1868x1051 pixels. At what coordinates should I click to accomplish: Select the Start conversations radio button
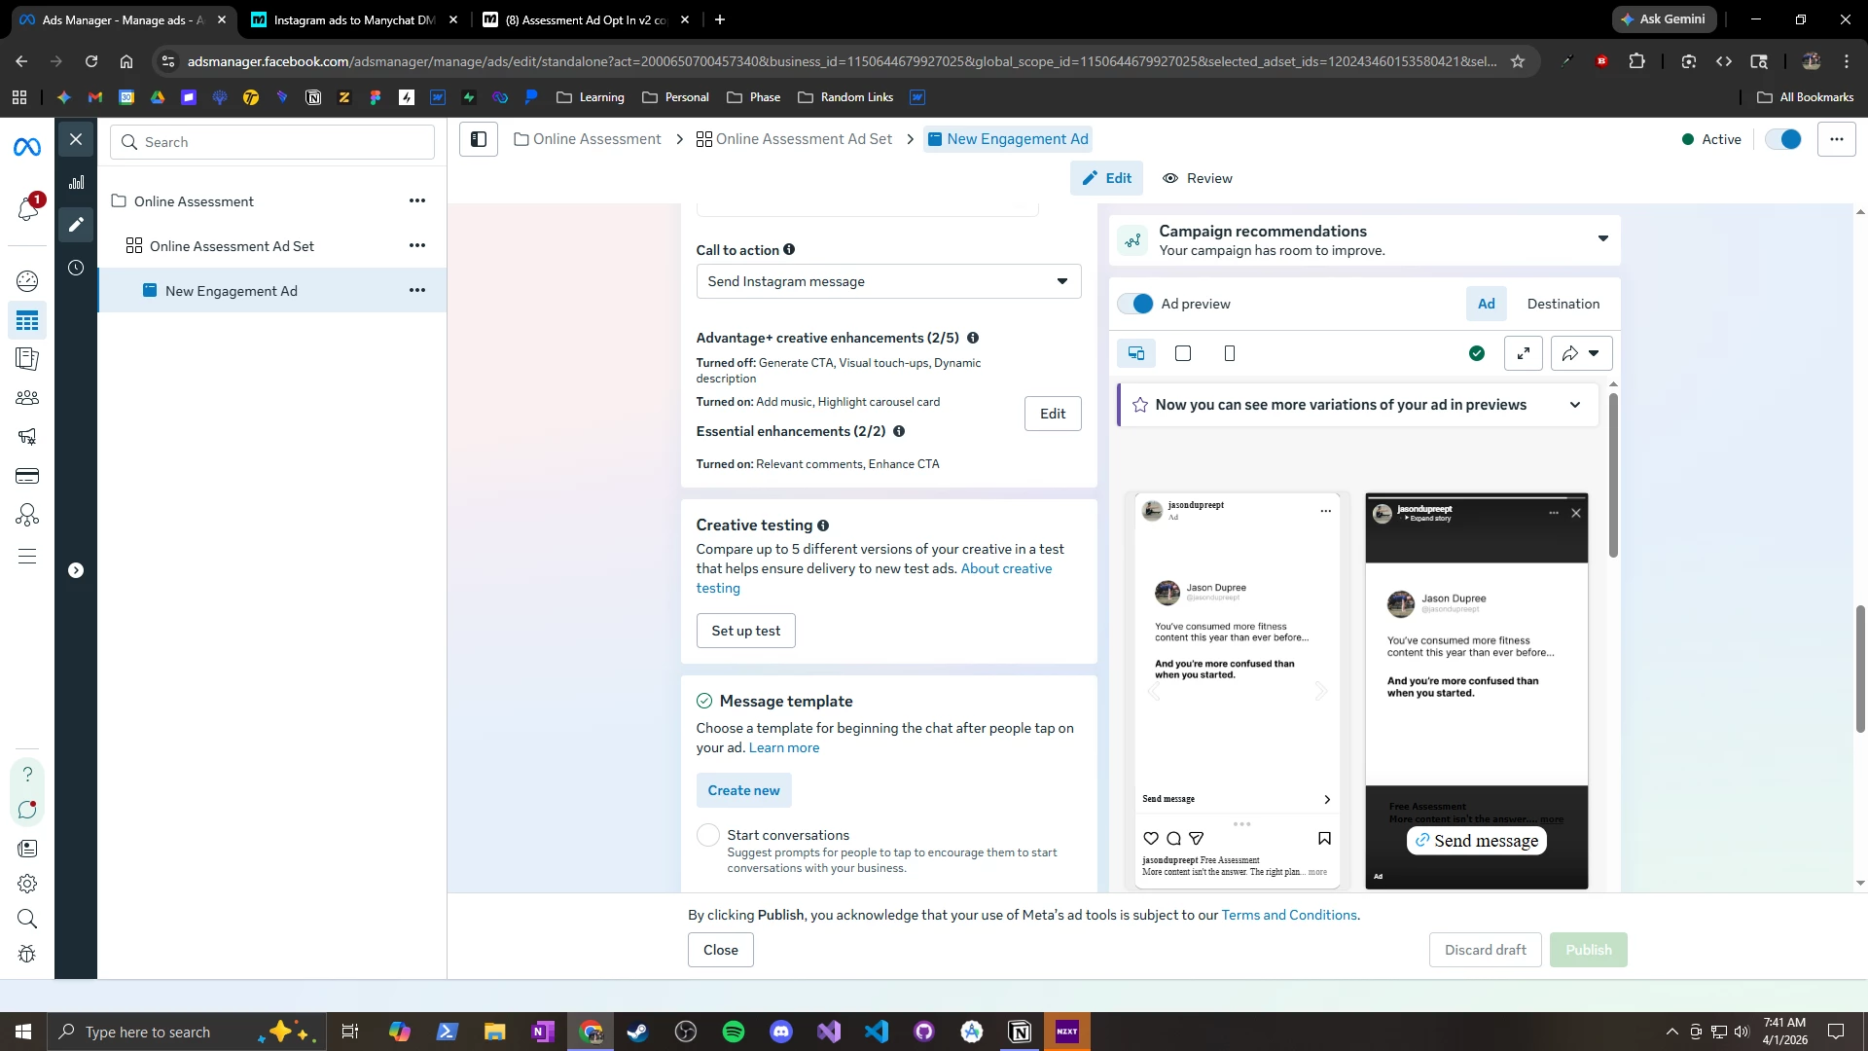click(708, 835)
